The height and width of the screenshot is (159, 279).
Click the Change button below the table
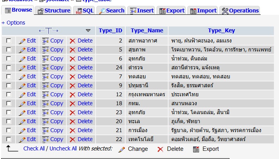(138, 149)
